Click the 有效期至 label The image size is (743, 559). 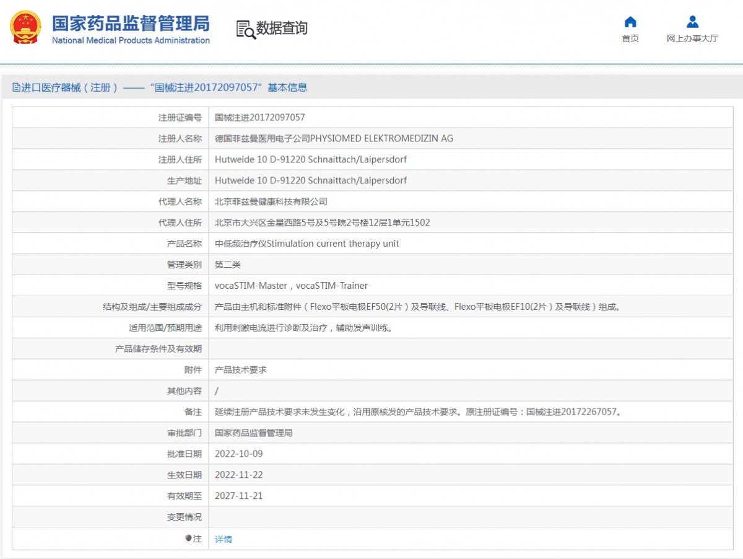click(185, 496)
